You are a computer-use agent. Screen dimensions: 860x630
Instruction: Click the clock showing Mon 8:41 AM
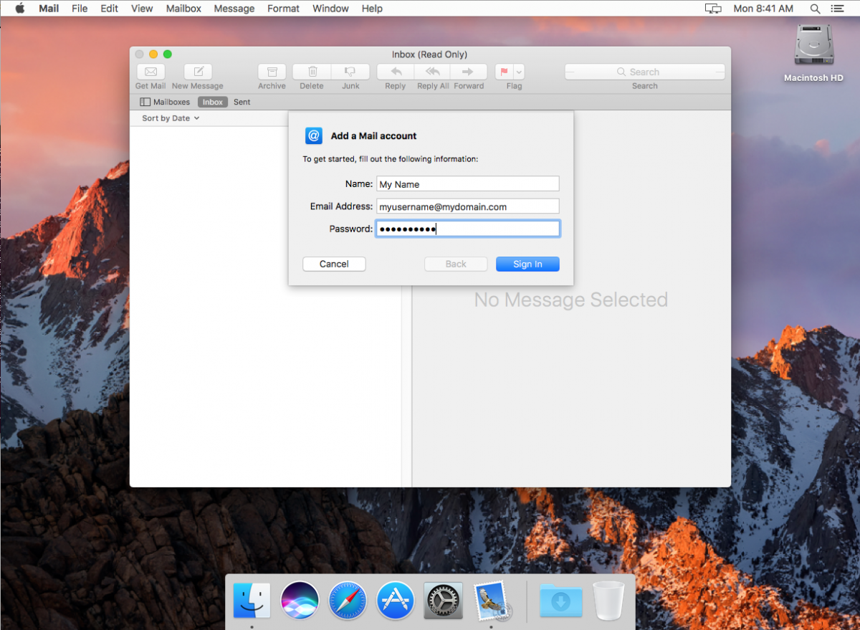763,9
